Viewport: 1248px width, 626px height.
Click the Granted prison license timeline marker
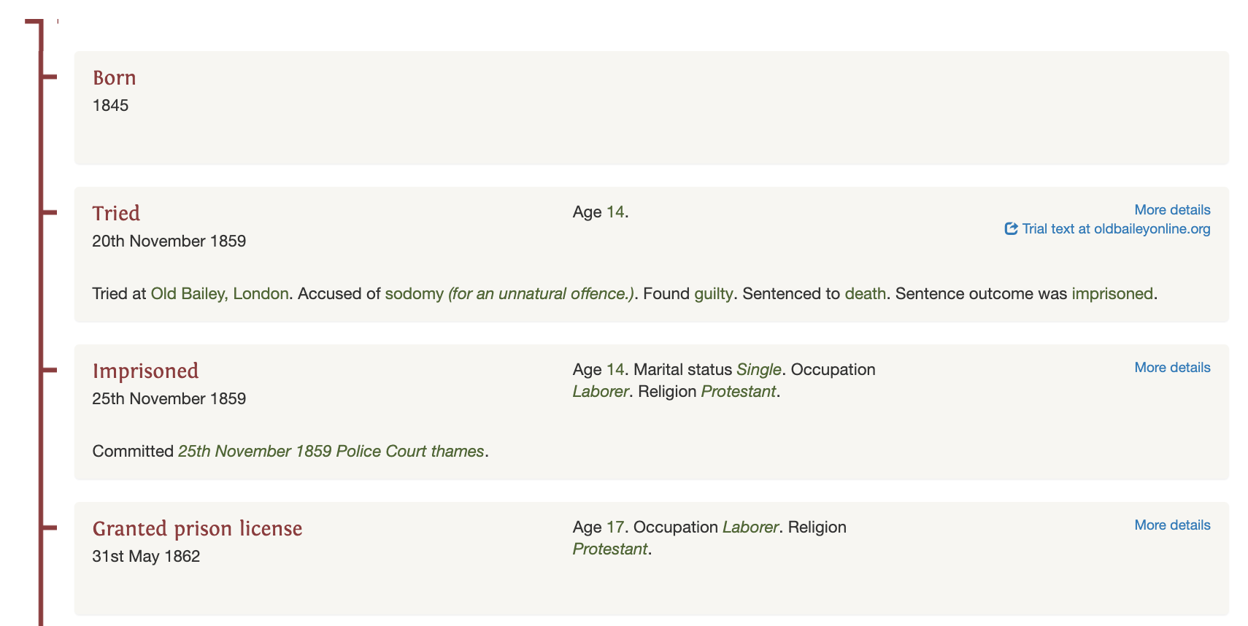click(x=49, y=528)
